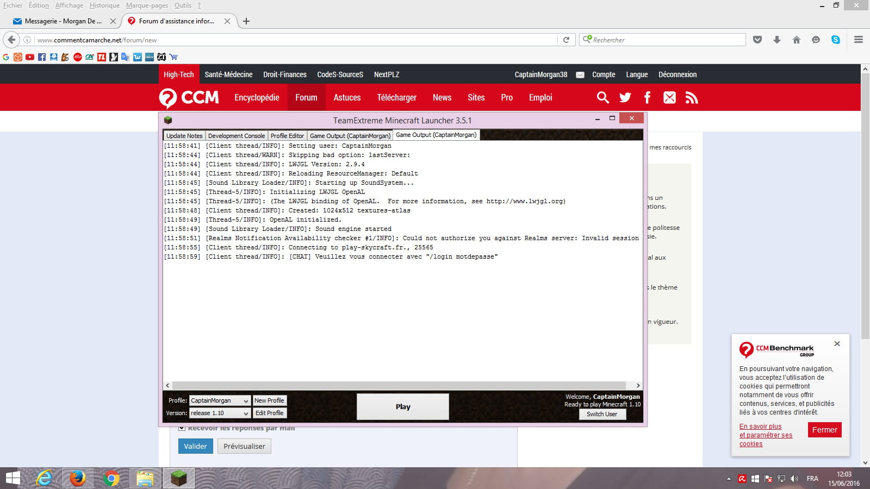Open Chrome from the taskbar
The width and height of the screenshot is (870, 489).
pos(111,478)
